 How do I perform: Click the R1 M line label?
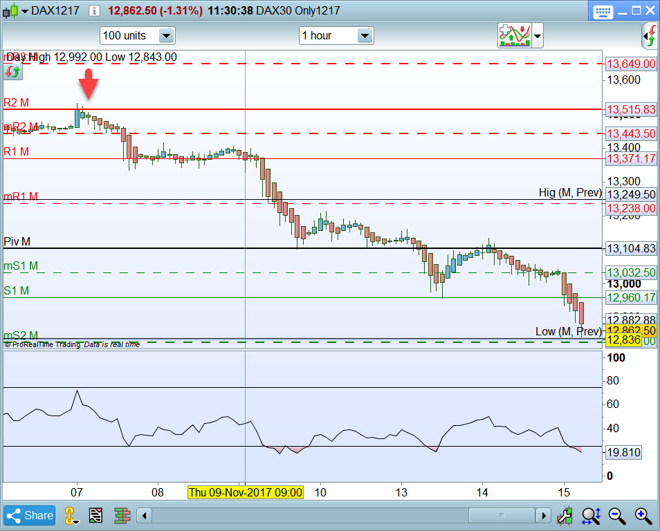pos(16,151)
